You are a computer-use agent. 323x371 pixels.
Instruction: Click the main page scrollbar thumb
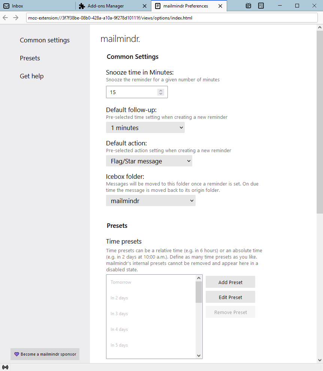tap(320, 122)
